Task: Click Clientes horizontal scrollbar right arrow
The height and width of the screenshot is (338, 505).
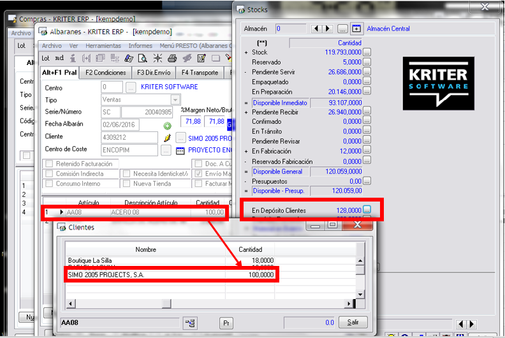Action: [x=349, y=304]
